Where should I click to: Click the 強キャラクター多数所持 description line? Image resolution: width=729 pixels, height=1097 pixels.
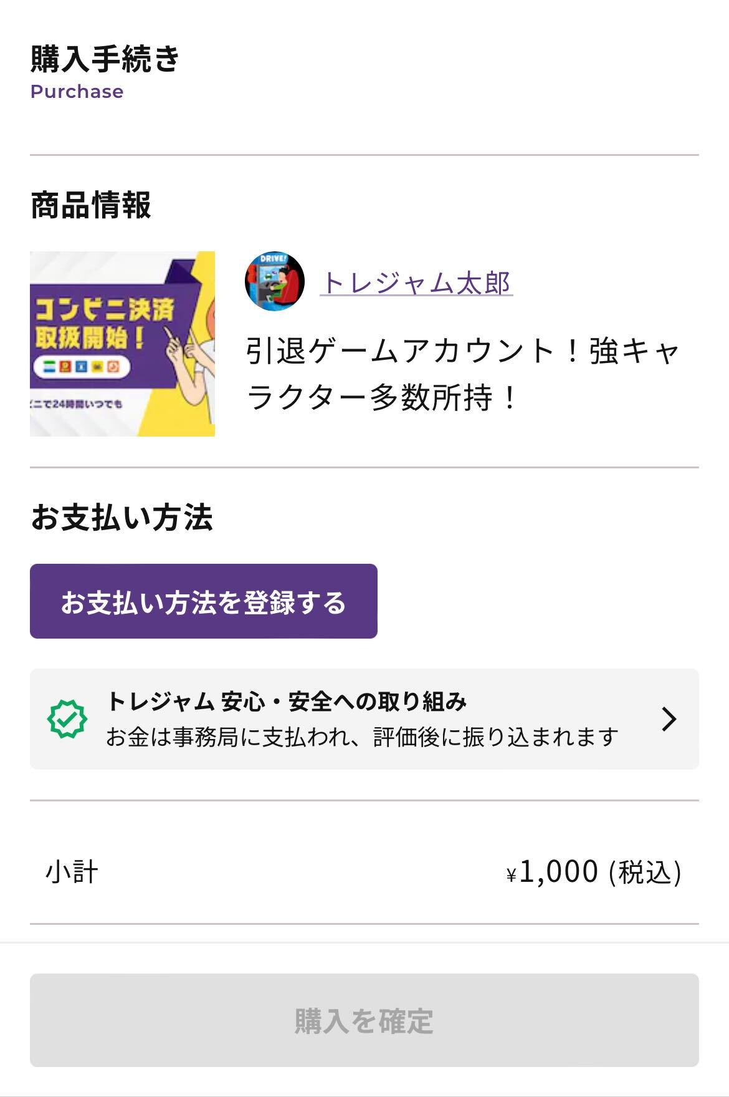(x=464, y=374)
